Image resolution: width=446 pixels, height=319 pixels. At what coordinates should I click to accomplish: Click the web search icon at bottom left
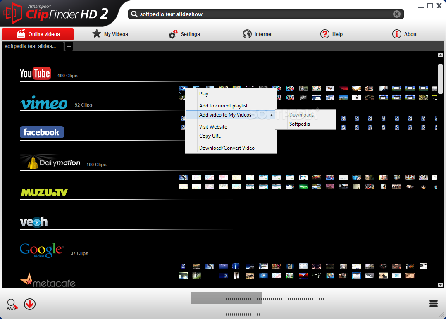pos(12,305)
